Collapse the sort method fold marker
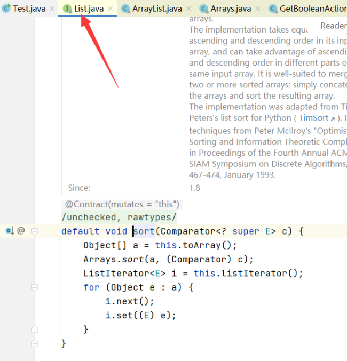 [35, 231]
